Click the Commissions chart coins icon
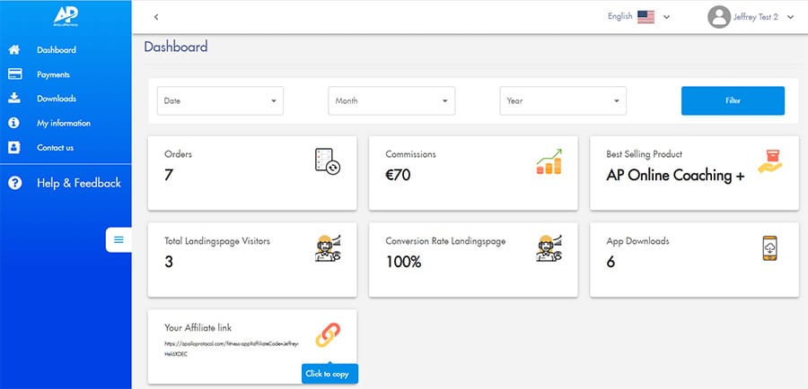The height and width of the screenshot is (389, 808). pos(549,161)
